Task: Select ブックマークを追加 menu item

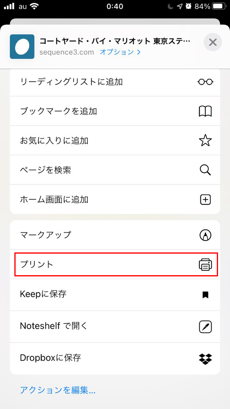Action: pos(115,111)
